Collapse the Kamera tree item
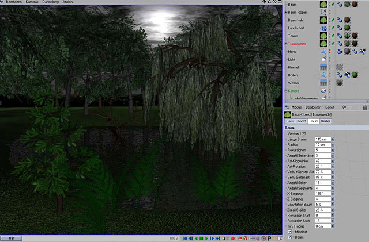The height and width of the screenshot is (242, 369). click(x=286, y=91)
